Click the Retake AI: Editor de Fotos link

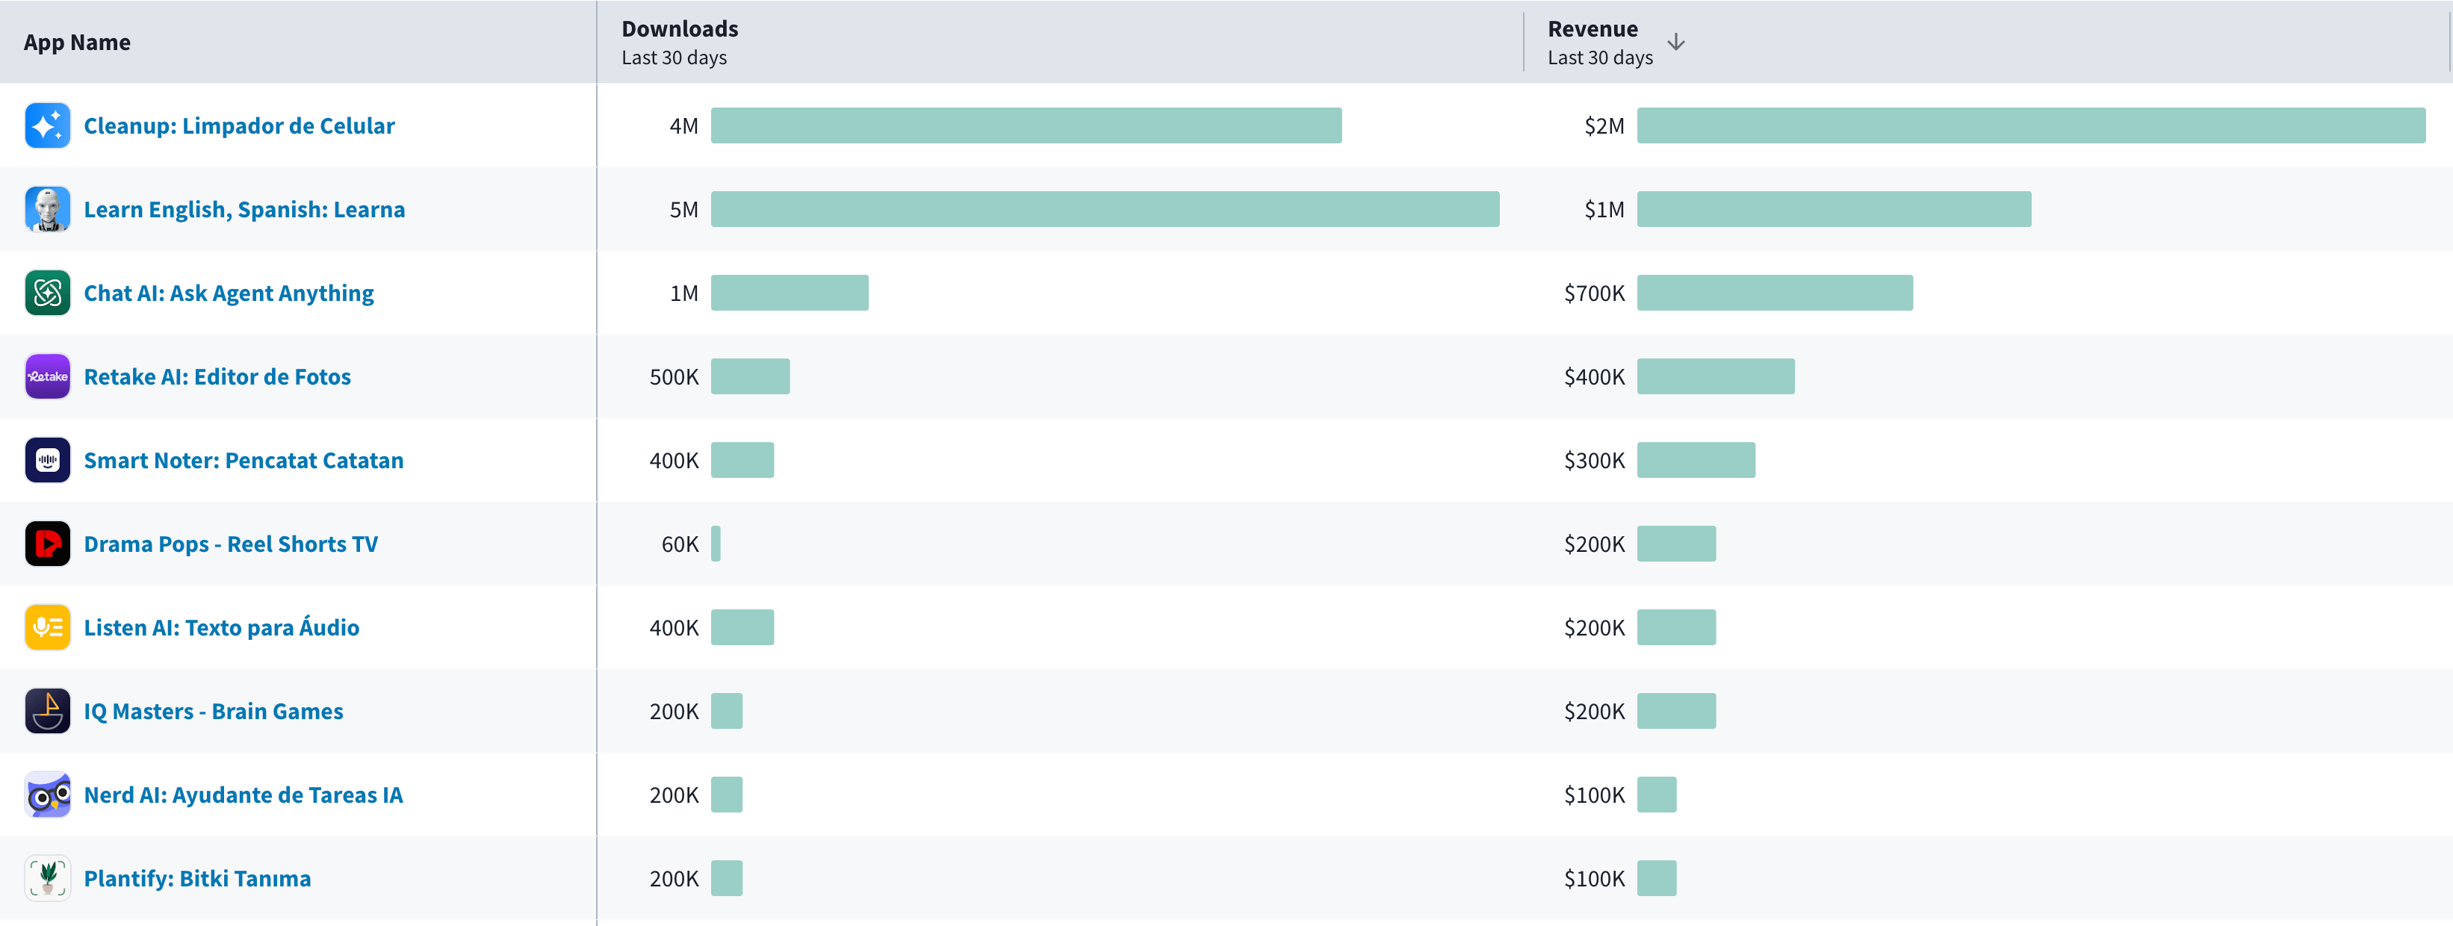217,376
